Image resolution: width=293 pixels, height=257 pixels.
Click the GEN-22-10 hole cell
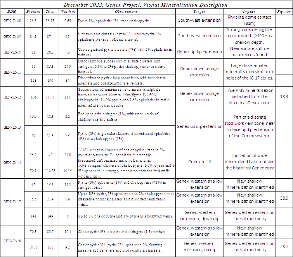tap(12, 52)
